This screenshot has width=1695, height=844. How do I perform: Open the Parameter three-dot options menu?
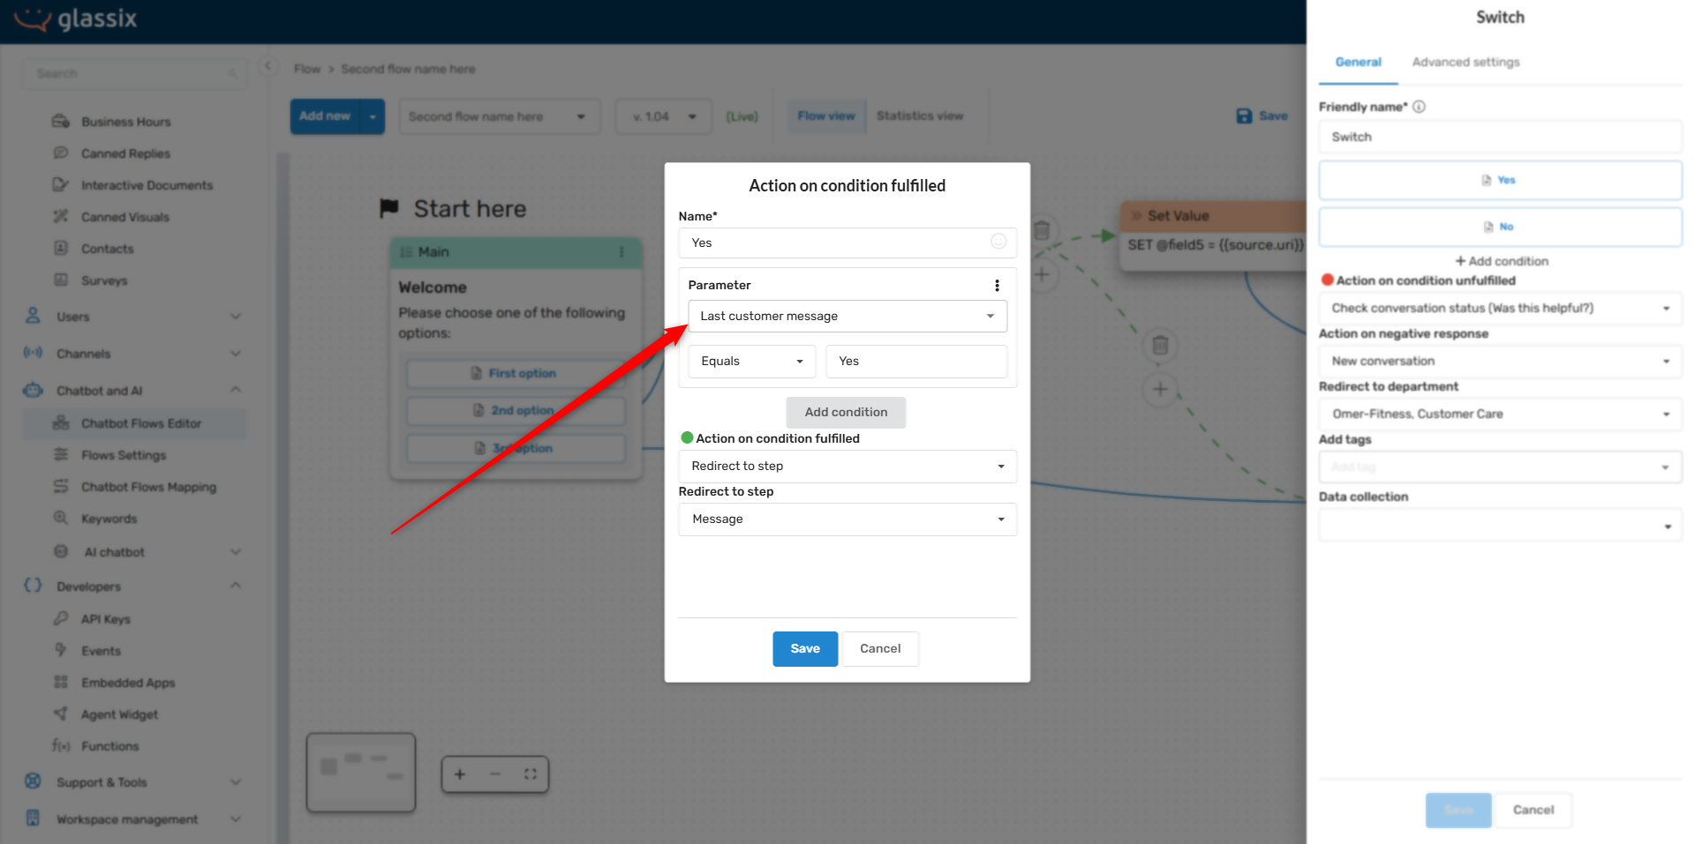click(997, 285)
